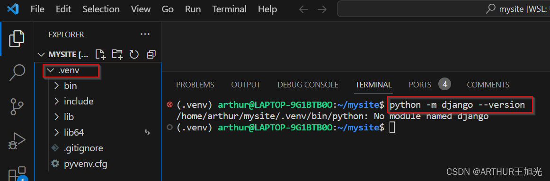Open the Extensions view
The height and width of the screenshot is (181, 550).
pyautogui.click(x=17, y=174)
